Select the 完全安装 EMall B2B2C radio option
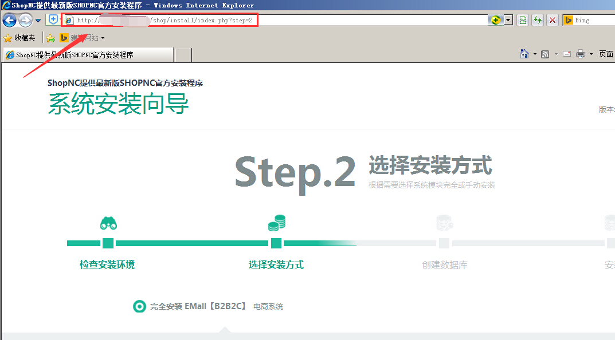Screen dimensions: 615x340 click(x=139, y=306)
